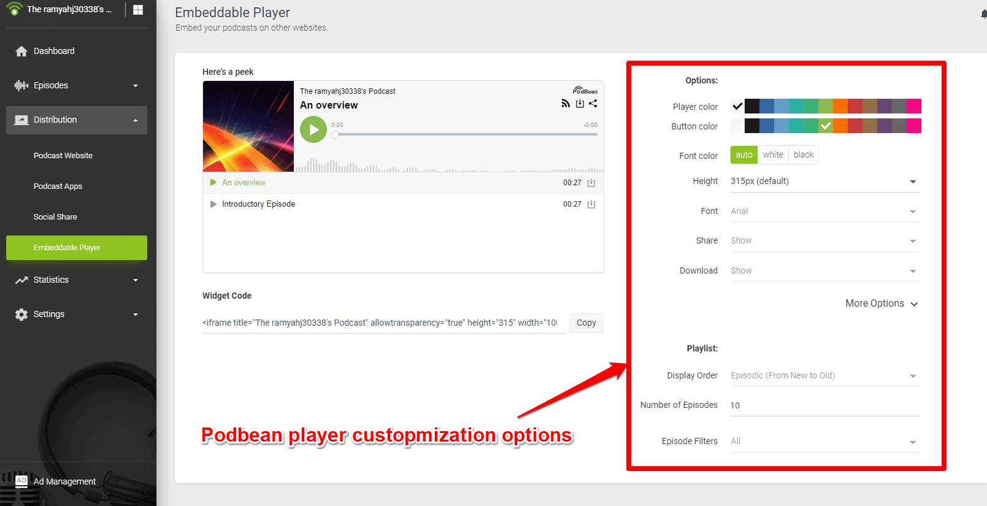The width and height of the screenshot is (987, 506).
Task: Click play triangle beside An overview row
Action: click(213, 182)
